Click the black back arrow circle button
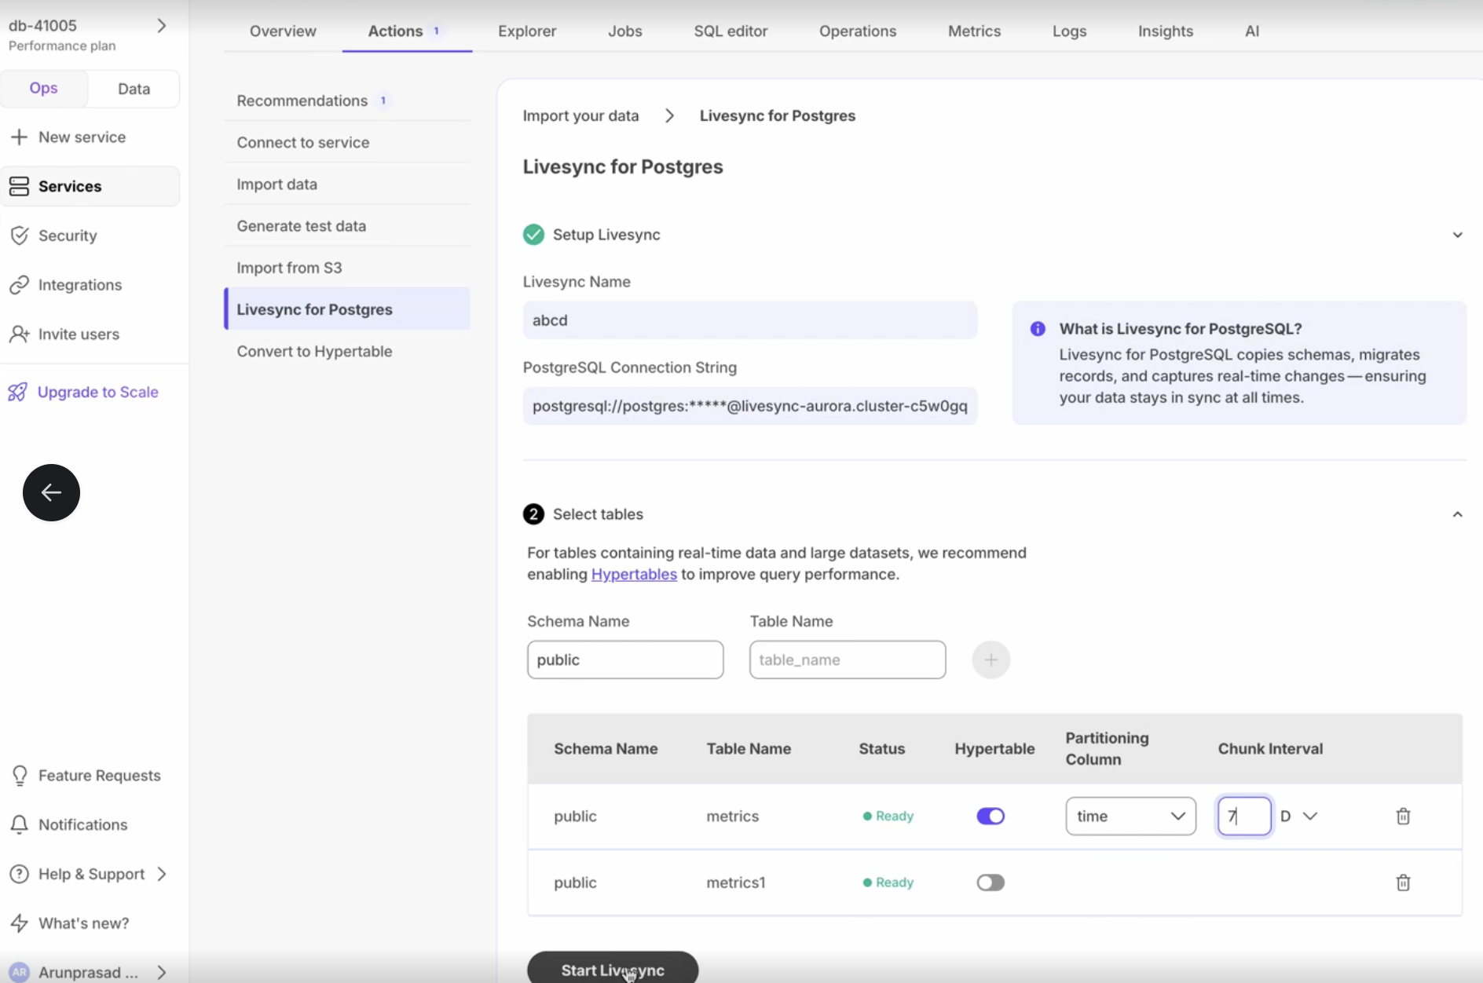Viewport: 1483px width, 983px height. (51, 492)
